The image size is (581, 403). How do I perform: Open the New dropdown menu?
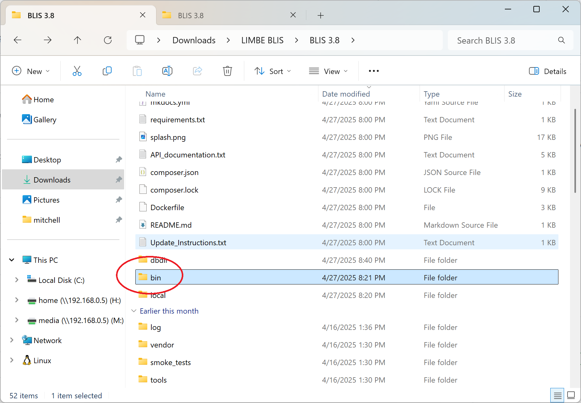coord(31,71)
